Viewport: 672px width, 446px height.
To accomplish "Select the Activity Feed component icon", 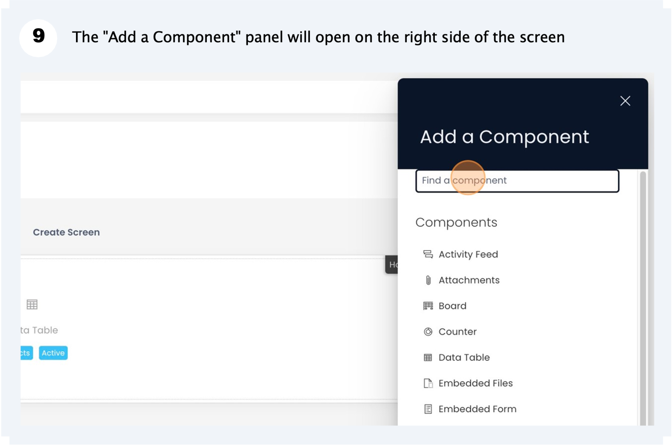I will tap(428, 254).
